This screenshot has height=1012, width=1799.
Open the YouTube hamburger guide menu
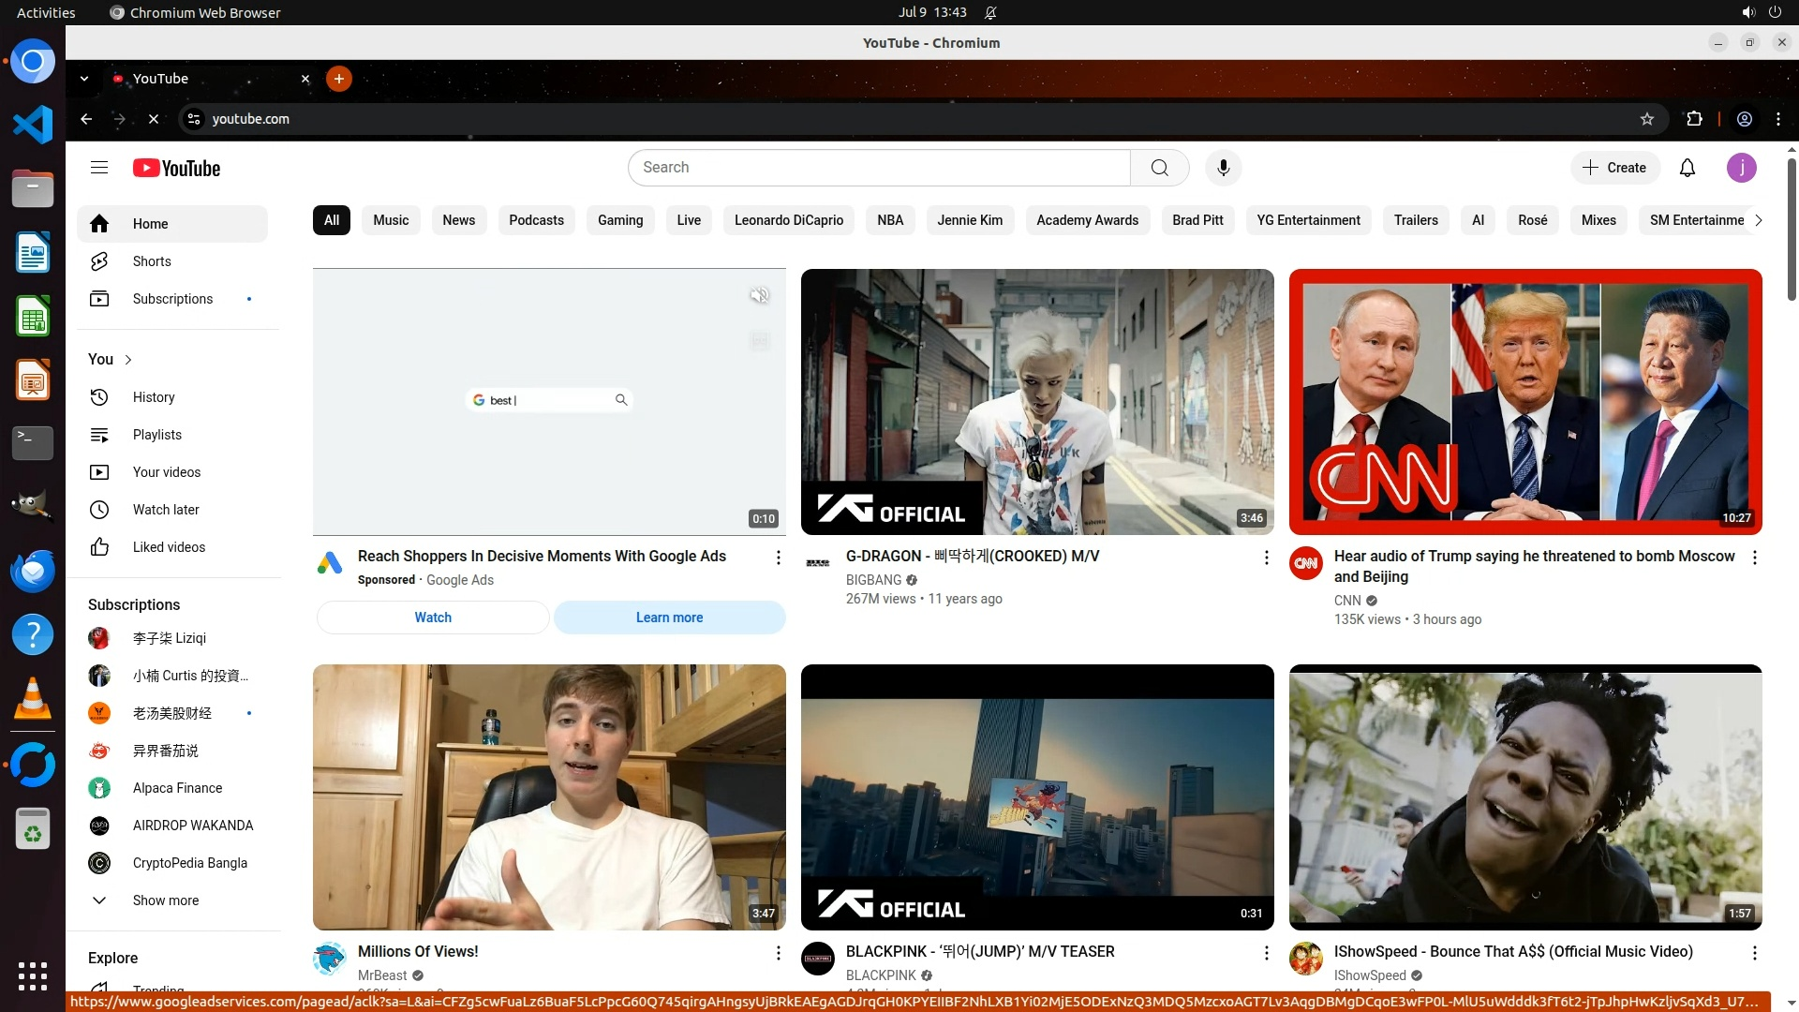(x=99, y=168)
